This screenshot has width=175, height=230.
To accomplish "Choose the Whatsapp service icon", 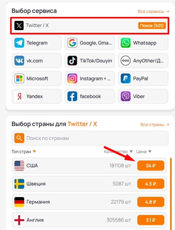I will pyautogui.click(x=125, y=43).
